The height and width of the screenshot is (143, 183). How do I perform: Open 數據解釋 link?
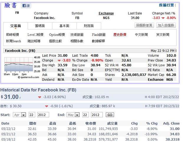pos(98,41)
